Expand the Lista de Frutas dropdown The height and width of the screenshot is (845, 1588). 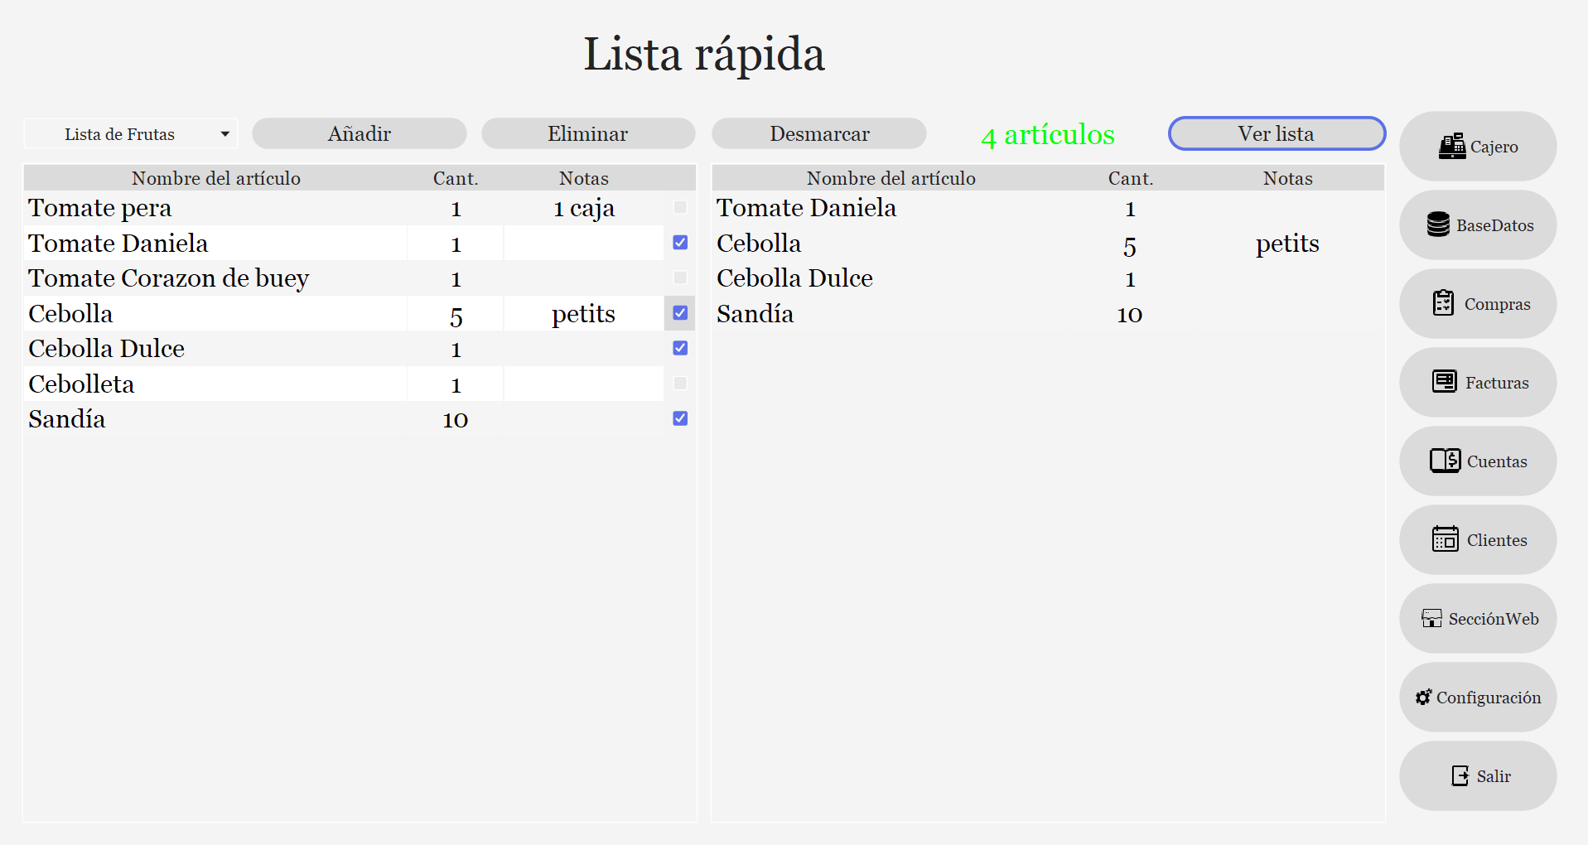coord(131,134)
